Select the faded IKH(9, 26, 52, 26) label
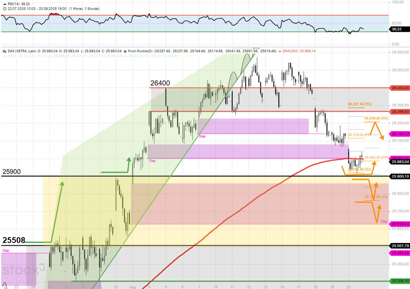 (21, 56)
